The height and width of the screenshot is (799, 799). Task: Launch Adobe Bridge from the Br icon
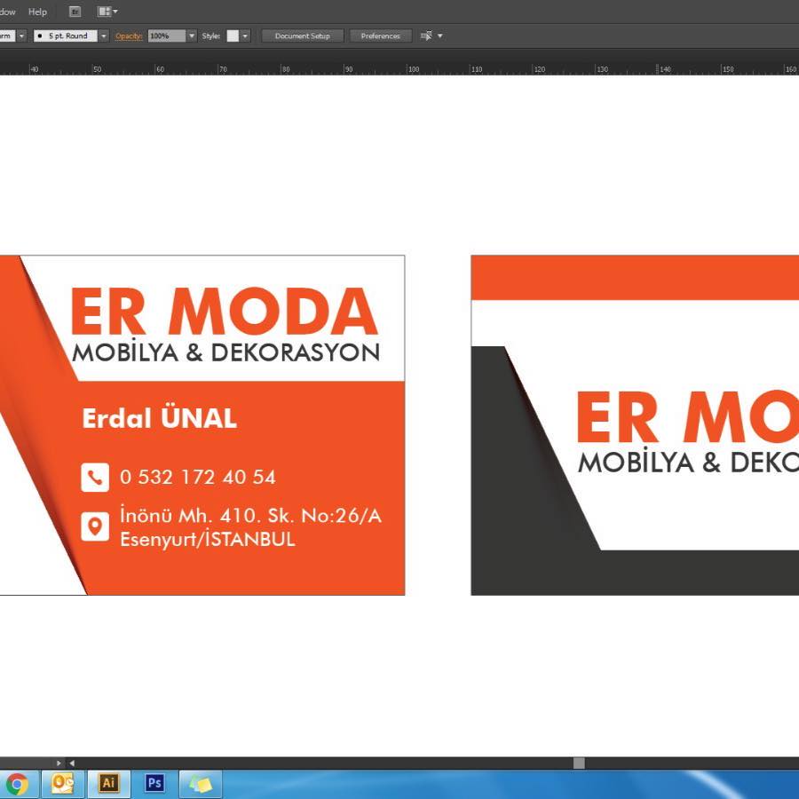(x=75, y=12)
